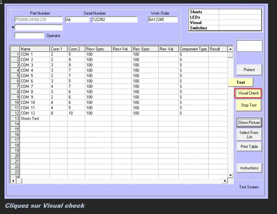This screenshot has height=214, width=277.
Task: Click Select From List button
Action: click(x=249, y=134)
